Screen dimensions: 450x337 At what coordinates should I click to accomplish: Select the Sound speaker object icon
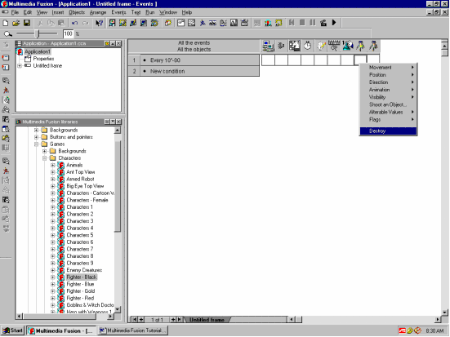tap(281, 46)
